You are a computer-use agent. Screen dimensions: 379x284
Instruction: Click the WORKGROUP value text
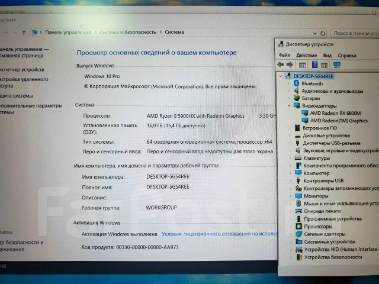[x=161, y=208]
